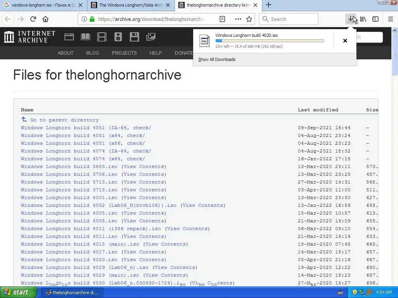Open the page actions three-dot menu

(x=238, y=19)
